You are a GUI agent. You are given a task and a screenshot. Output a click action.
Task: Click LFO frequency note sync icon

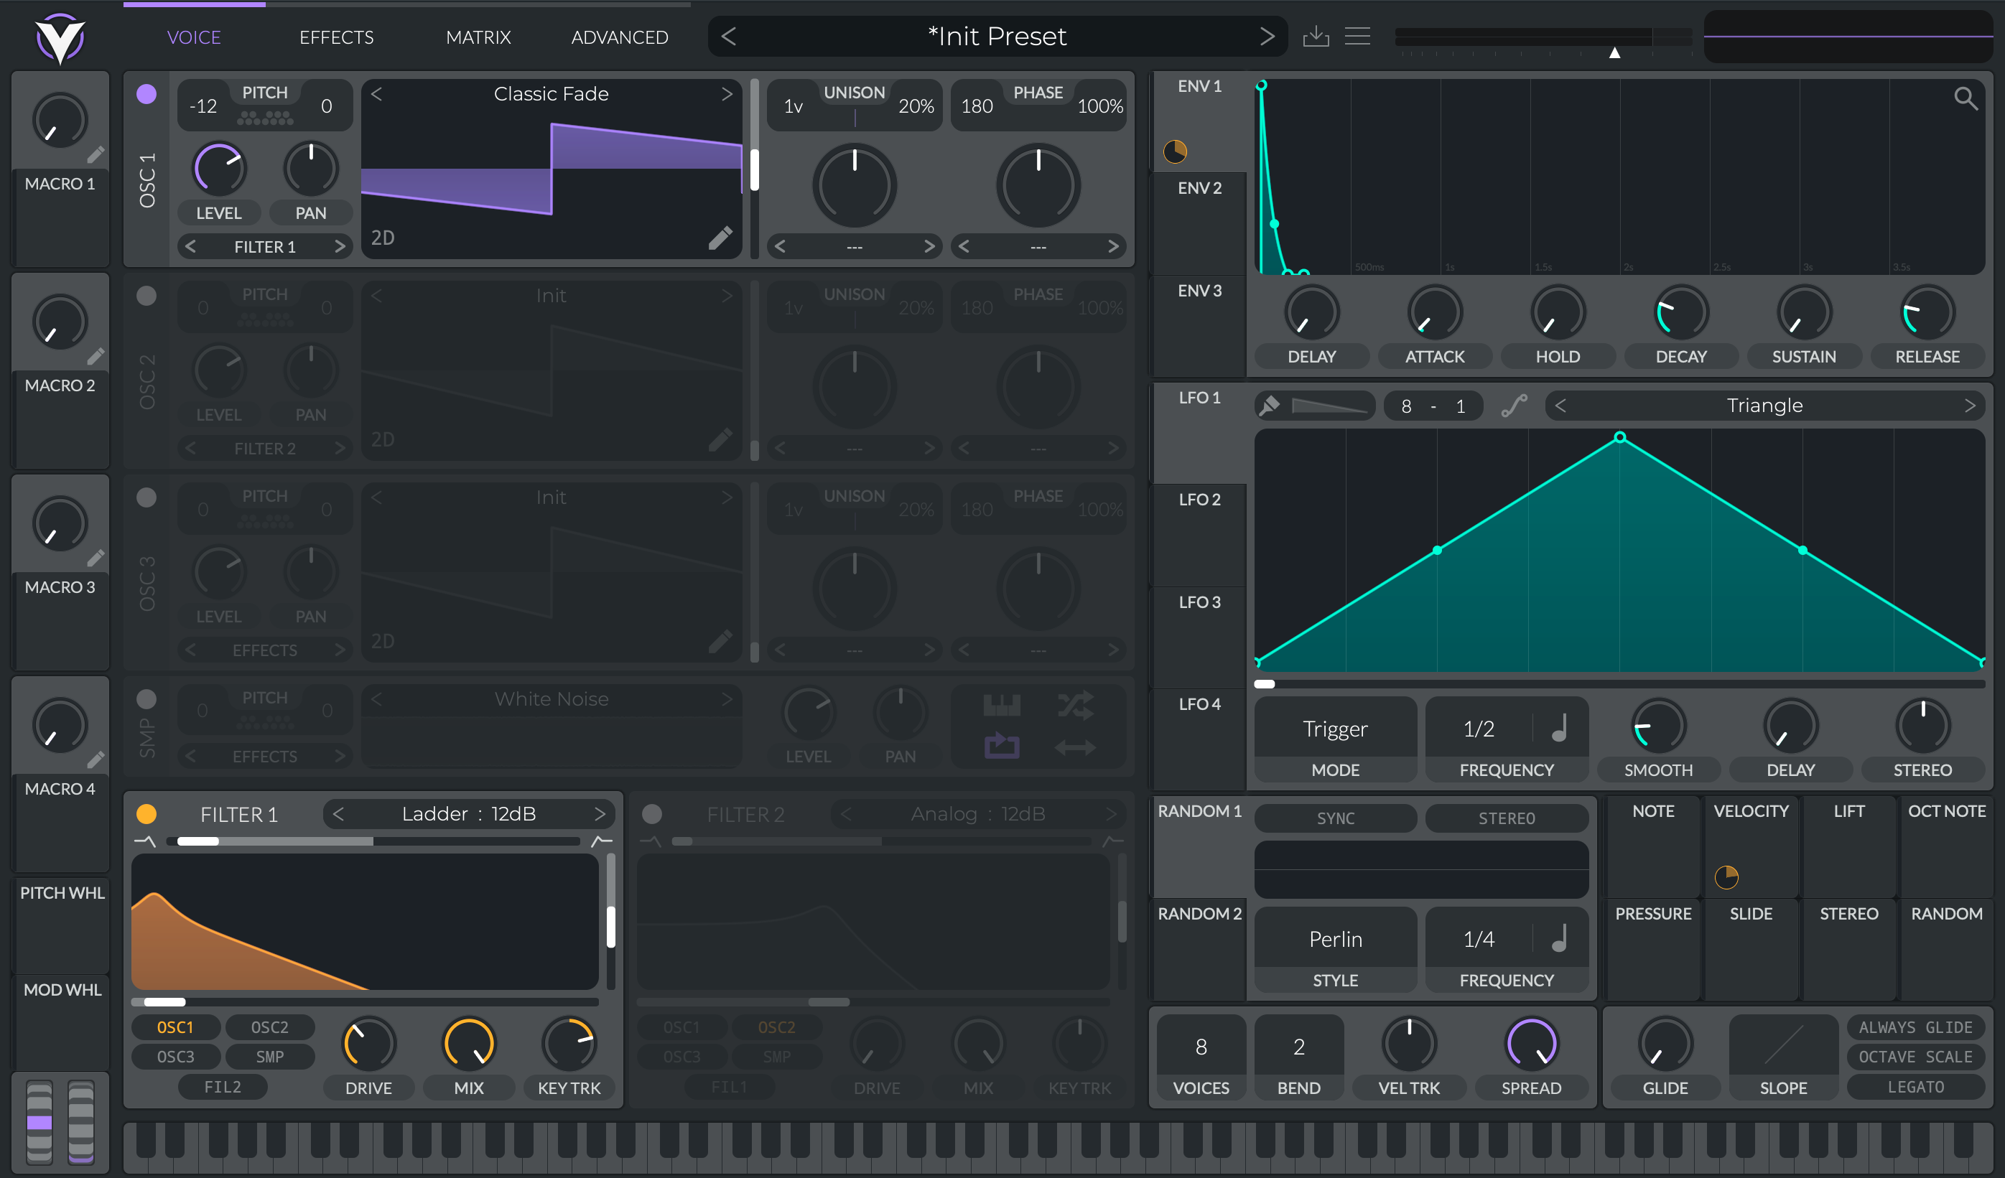pyautogui.click(x=1560, y=728)
